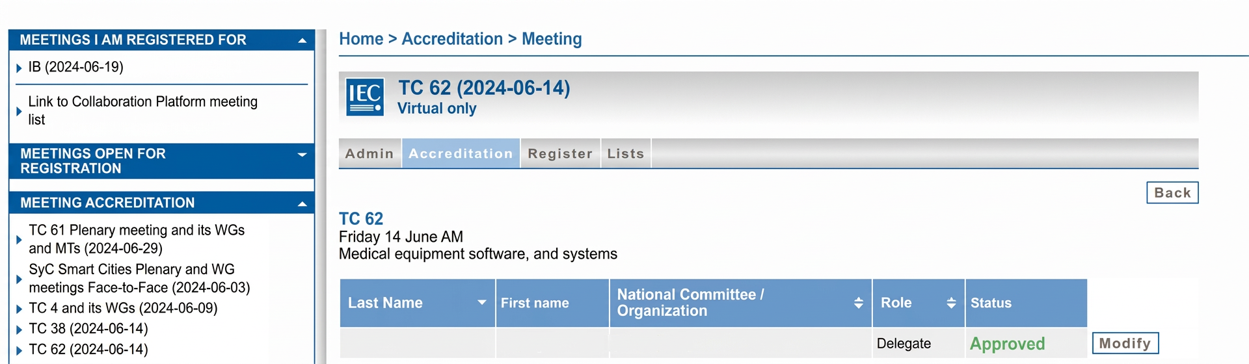Screen dimensions: 1249x364
Task: Sort table using Role column arrows
Action: 951,303
